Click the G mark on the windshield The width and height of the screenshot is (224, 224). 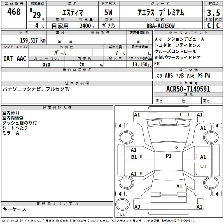(177, 148)
